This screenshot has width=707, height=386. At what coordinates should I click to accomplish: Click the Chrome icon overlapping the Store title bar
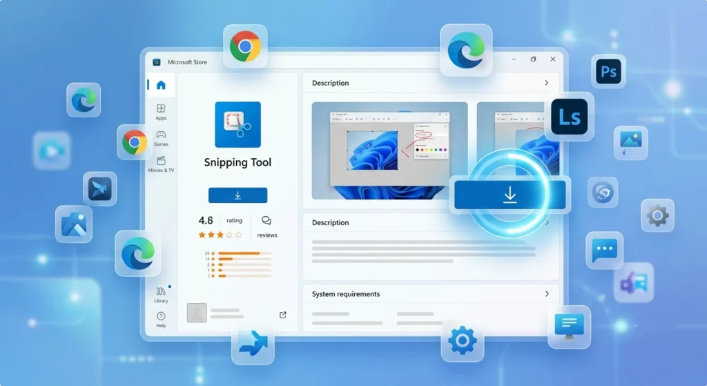(x=245, y=46)
